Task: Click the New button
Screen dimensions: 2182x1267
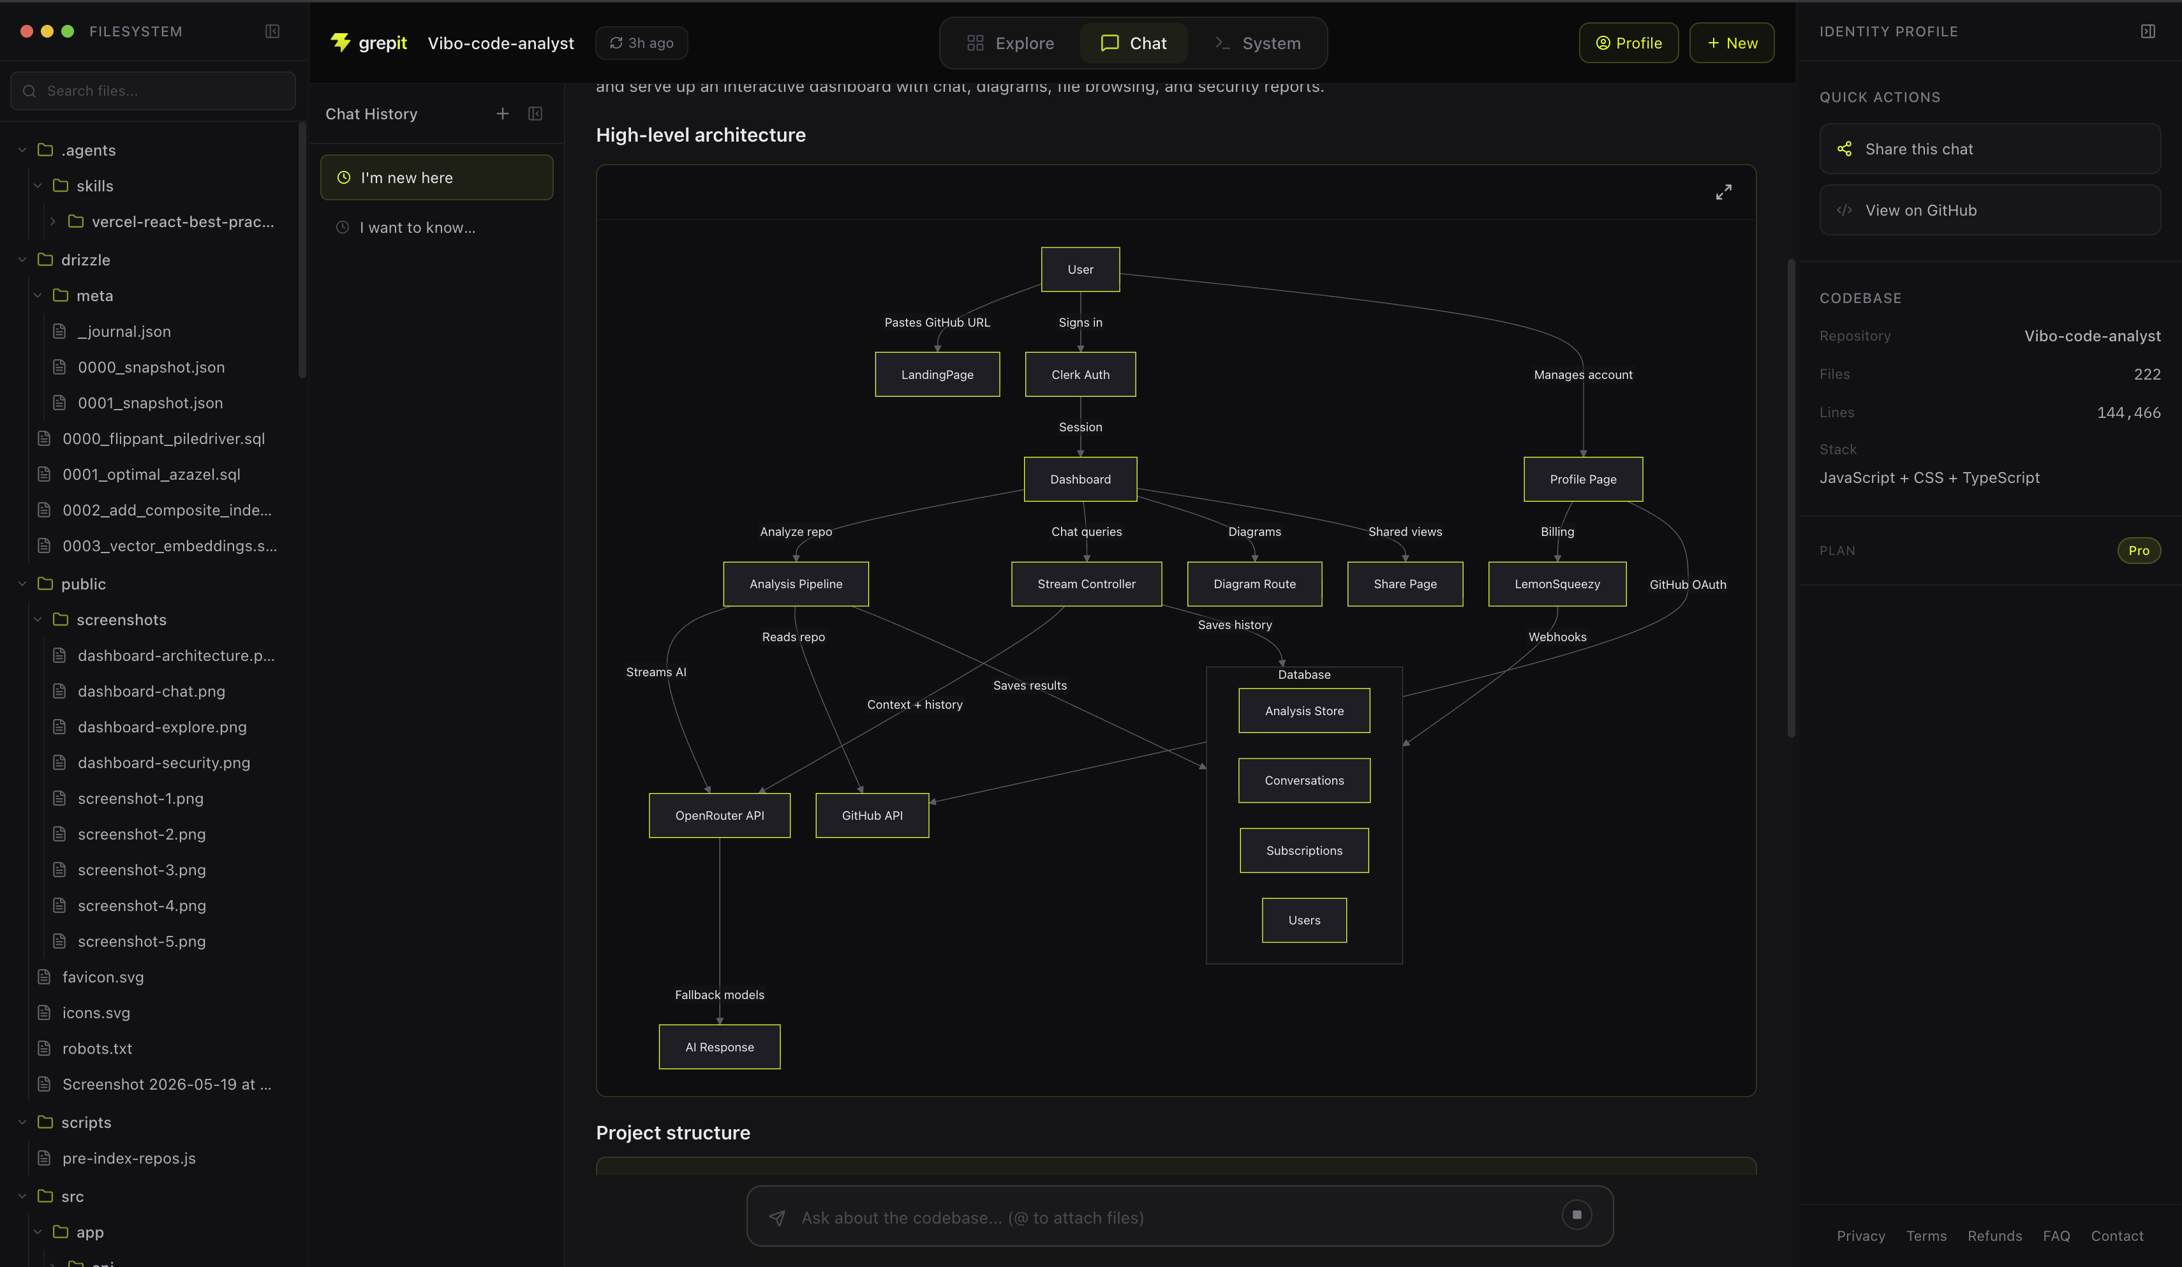Action: click(x=1732, y=43)
